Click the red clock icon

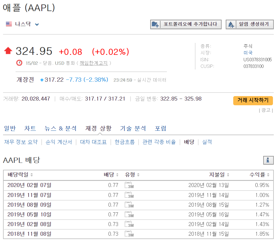[19, 63]
